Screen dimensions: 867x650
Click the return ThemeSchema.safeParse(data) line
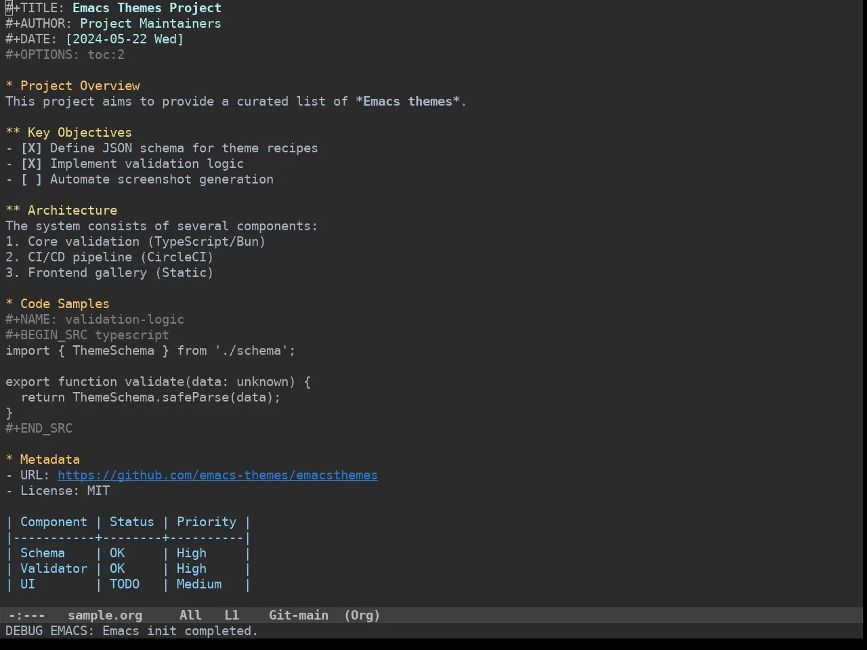[x=150, y=397]
